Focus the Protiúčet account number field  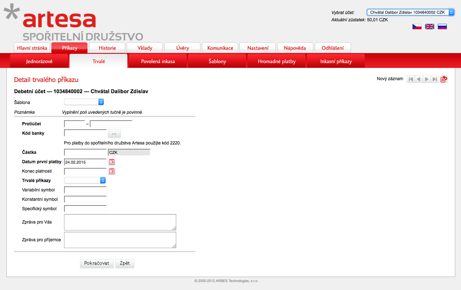pos(111,124)
